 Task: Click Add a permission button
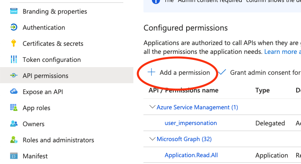(x=179, y=73)
